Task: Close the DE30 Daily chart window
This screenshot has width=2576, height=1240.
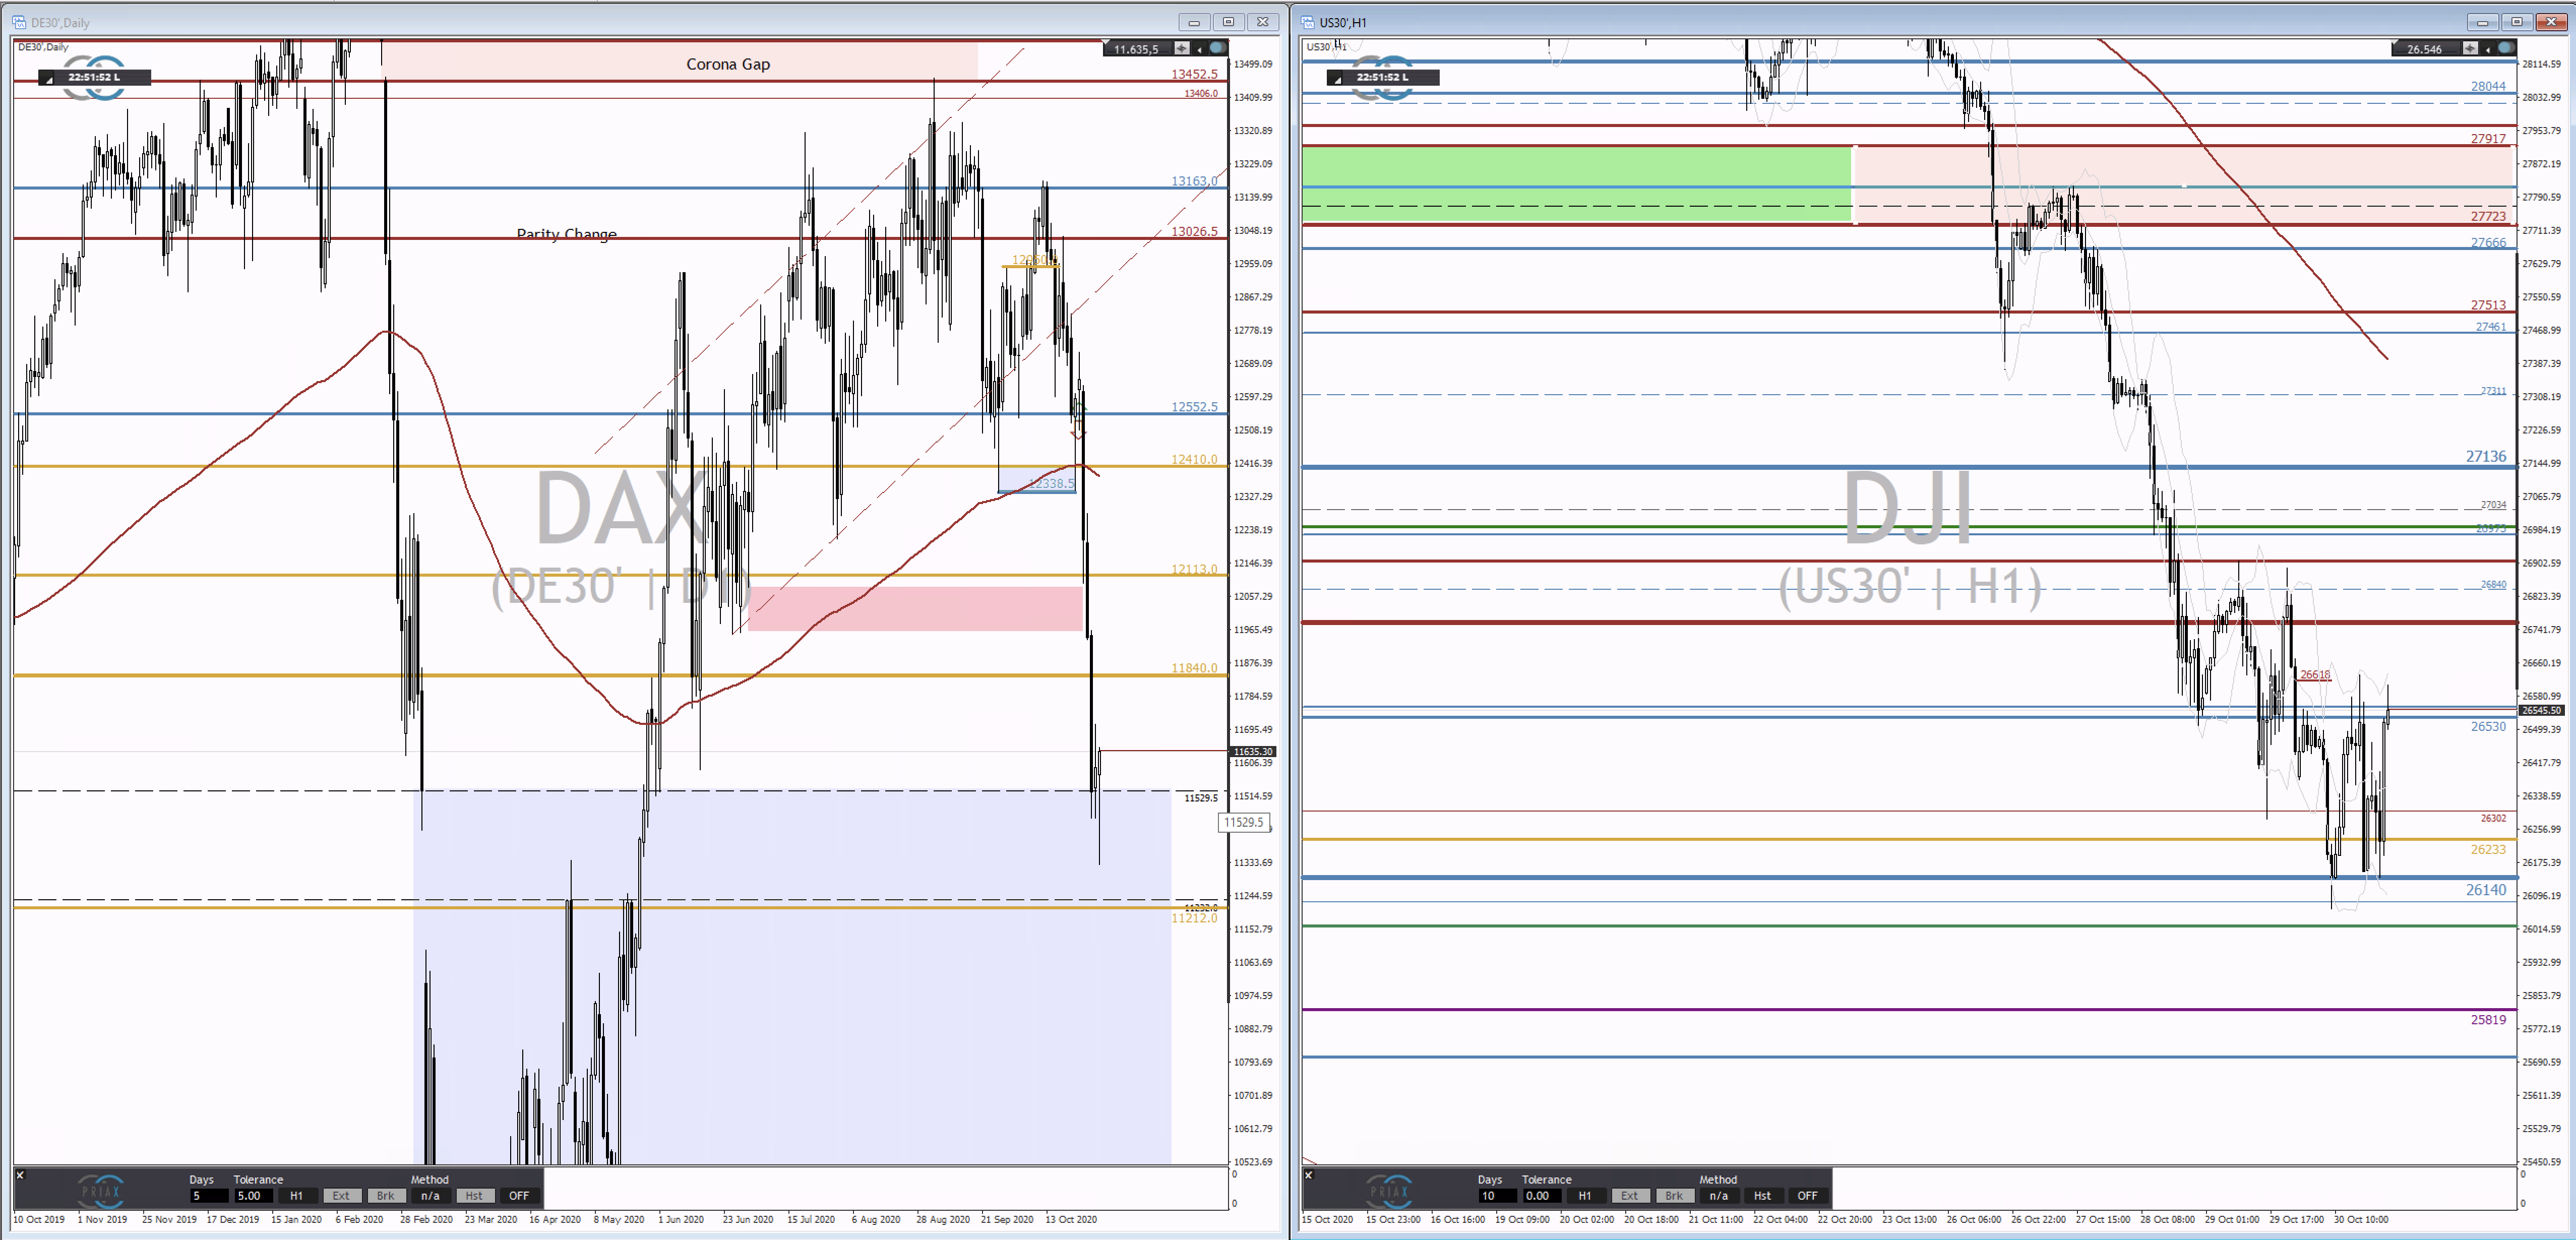Action: [1263, 22]
